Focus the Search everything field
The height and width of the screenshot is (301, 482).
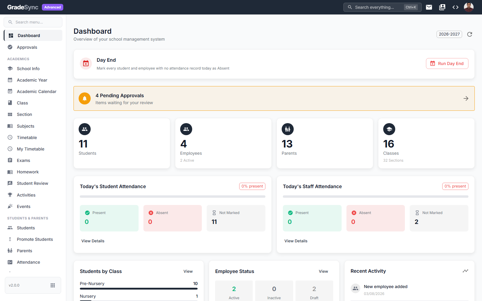click(383, 7)
